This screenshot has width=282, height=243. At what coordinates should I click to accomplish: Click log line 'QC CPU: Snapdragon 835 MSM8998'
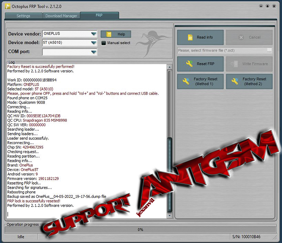37,120
